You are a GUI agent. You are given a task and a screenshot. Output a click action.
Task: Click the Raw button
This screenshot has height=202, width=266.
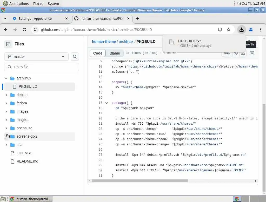click(227, 53)
